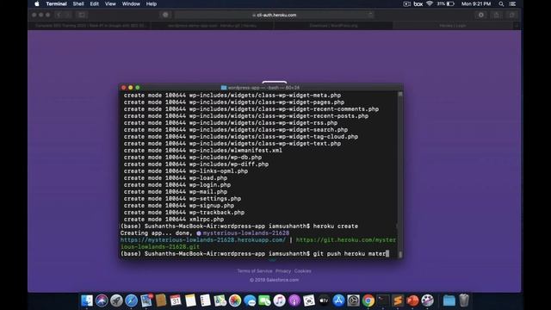Image resolution: width=551 pixels, height=310 pixels.
Task: Click the 'wp-login.php' line in terminal
Action: (x=177, y=185)
